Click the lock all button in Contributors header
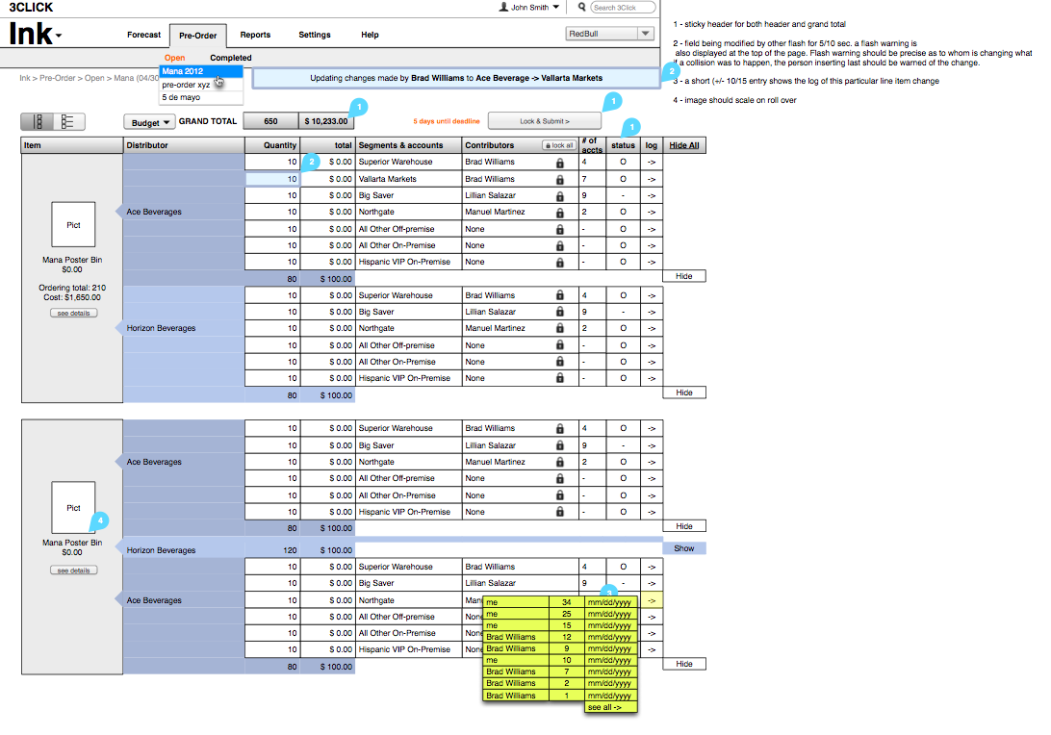1051x735 pixels. [559, 145]
